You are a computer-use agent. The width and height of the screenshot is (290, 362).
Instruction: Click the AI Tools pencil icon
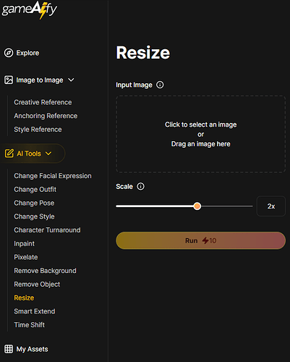9,153
